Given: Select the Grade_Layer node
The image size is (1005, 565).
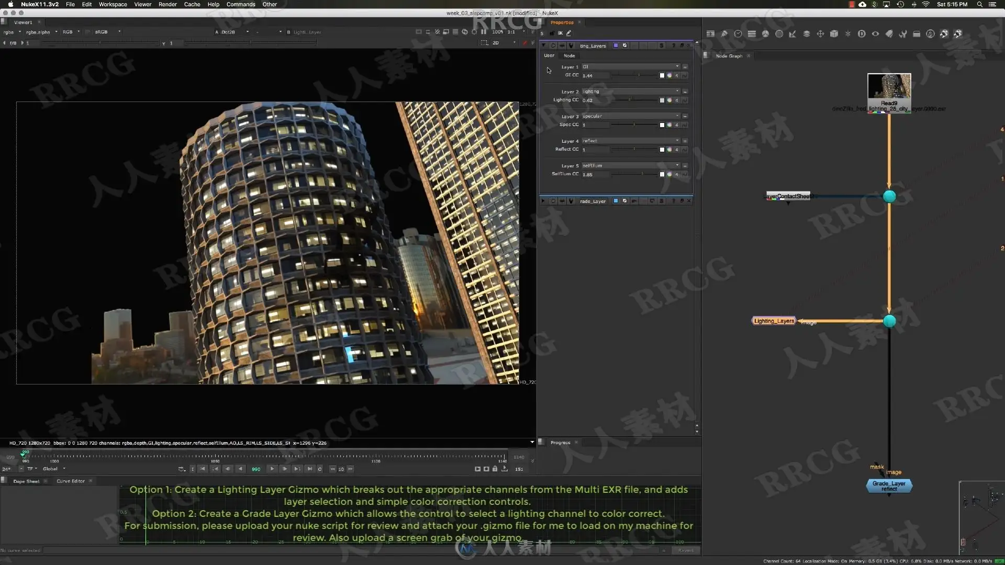Looking at the screenshot, I should [889, 485].
